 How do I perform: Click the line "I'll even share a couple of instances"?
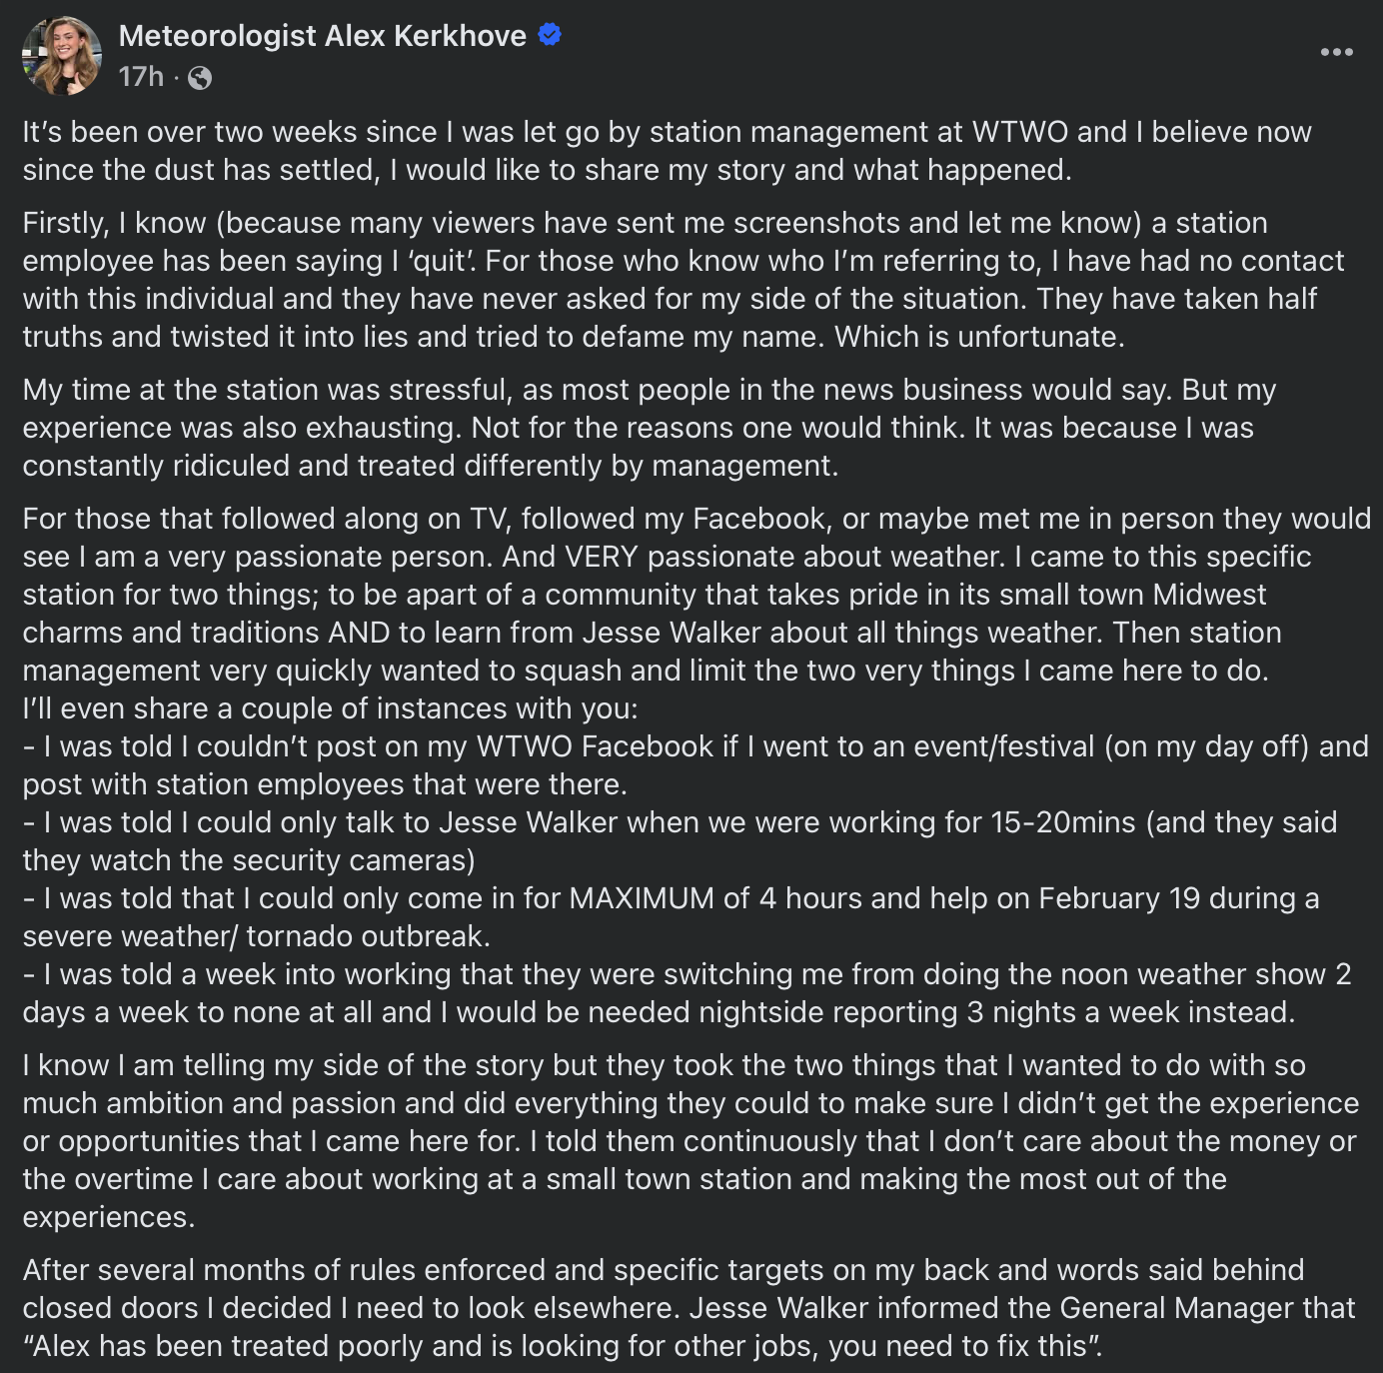click(x=330, y=708)
